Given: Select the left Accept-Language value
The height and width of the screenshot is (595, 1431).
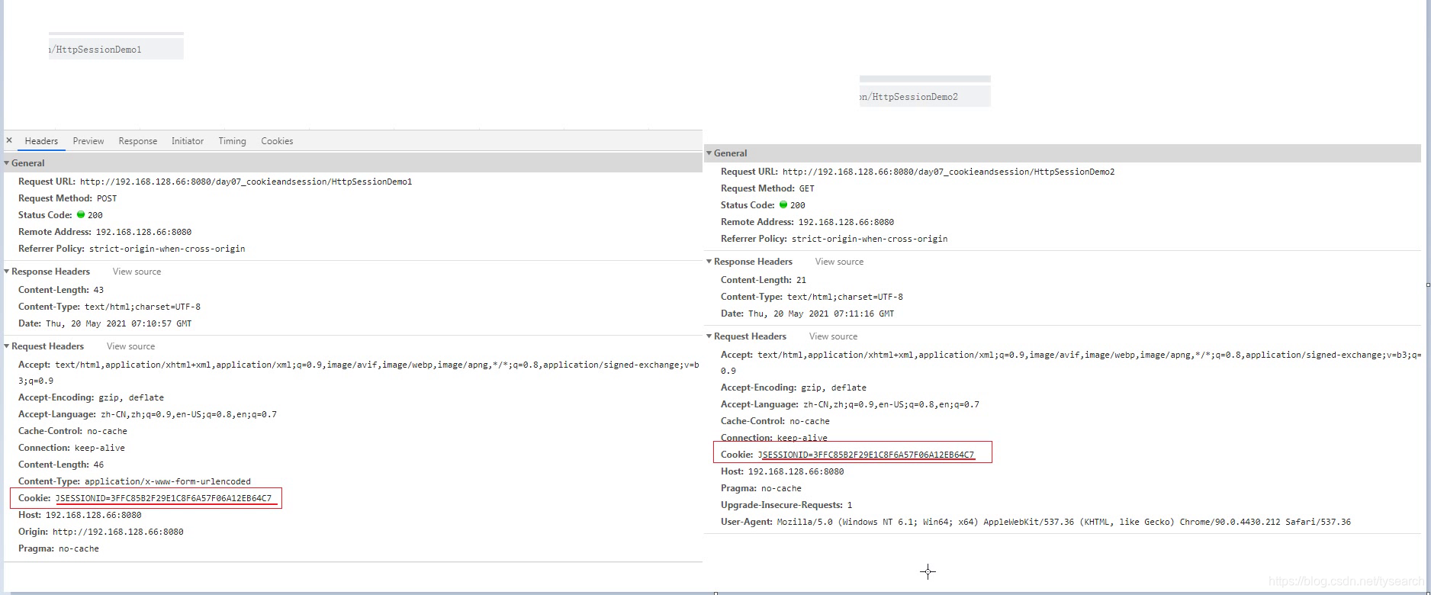Looking at the screenshot, I should pos(188,414).
